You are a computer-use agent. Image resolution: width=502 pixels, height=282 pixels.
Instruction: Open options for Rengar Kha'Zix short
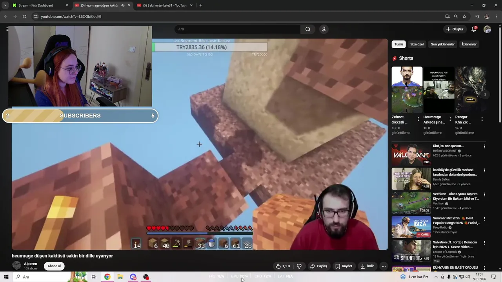[x=482, y=119]
